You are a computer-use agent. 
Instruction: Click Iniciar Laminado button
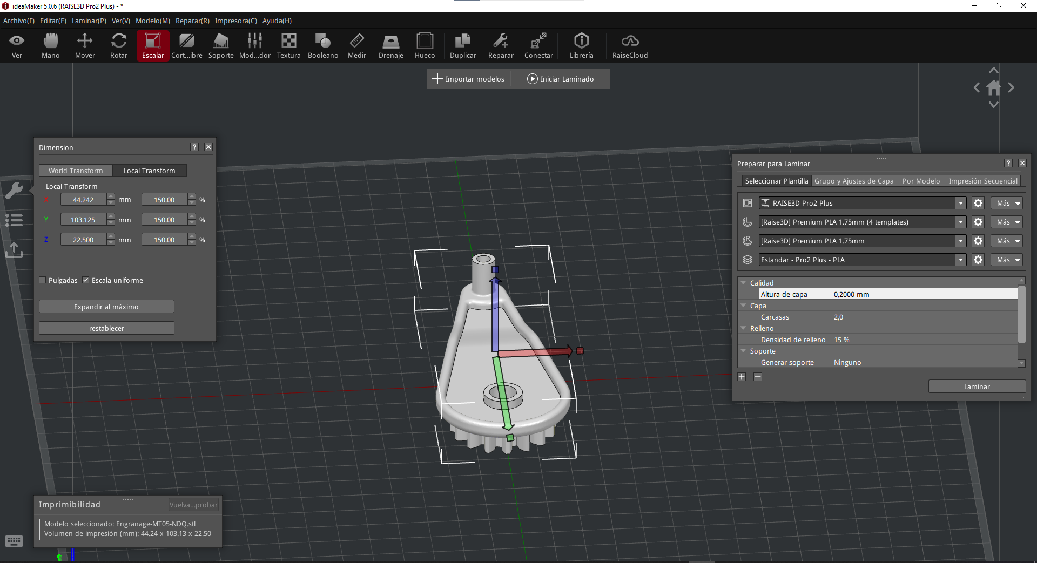pyautogui.click(x=560, y=79)
